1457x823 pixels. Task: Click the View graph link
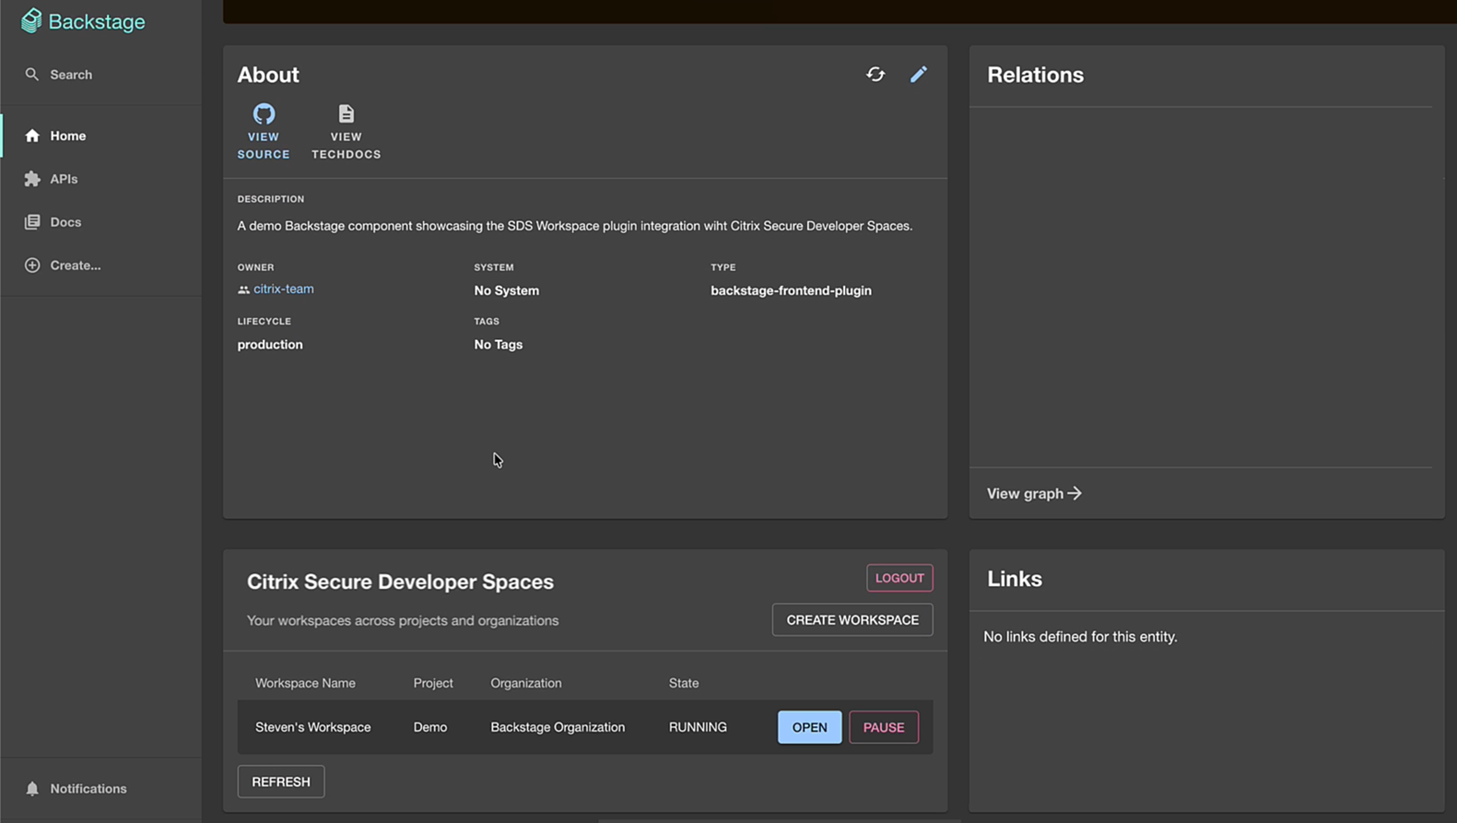(1033, 494)
